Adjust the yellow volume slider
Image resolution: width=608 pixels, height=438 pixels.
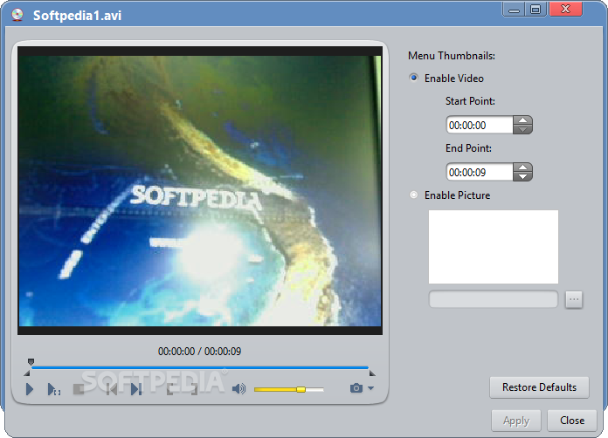tap(289, 389)
